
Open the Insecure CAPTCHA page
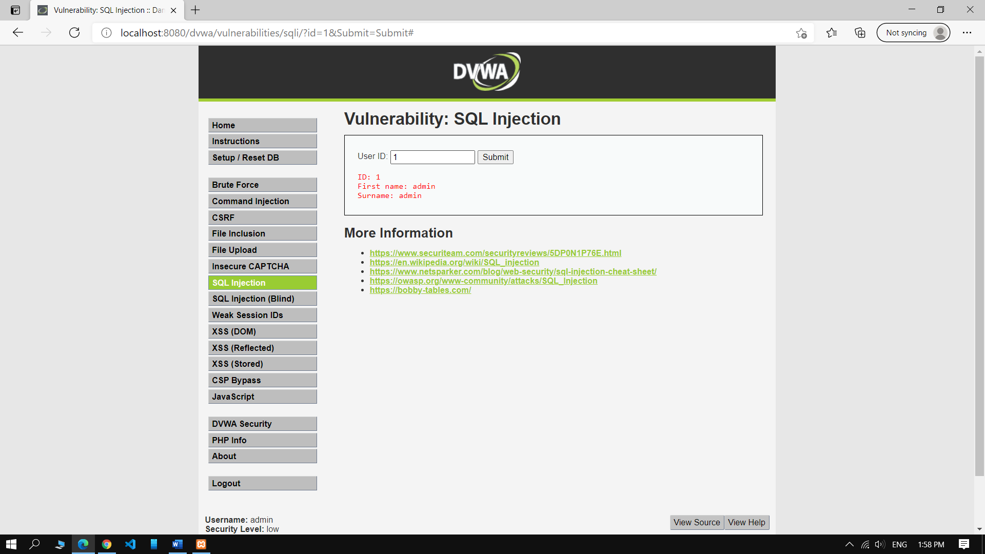pos(263,266)
